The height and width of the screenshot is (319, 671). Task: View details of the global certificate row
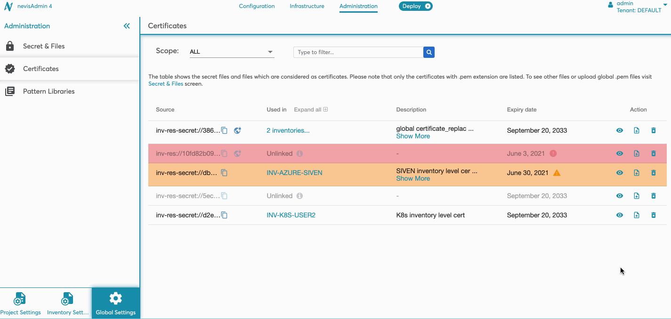click(620, 130)
